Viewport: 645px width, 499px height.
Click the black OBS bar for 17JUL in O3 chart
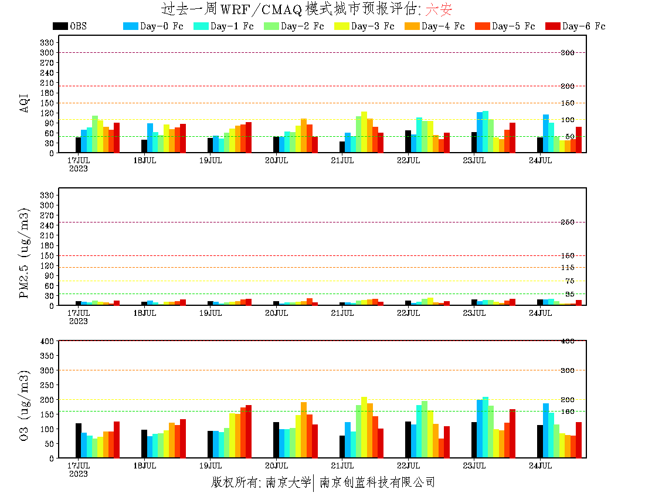tap(78, 440)
